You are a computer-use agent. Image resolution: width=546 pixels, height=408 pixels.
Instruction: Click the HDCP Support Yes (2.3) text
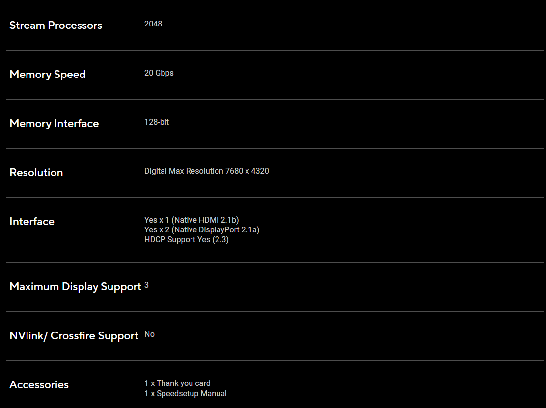tap(186, 240)
